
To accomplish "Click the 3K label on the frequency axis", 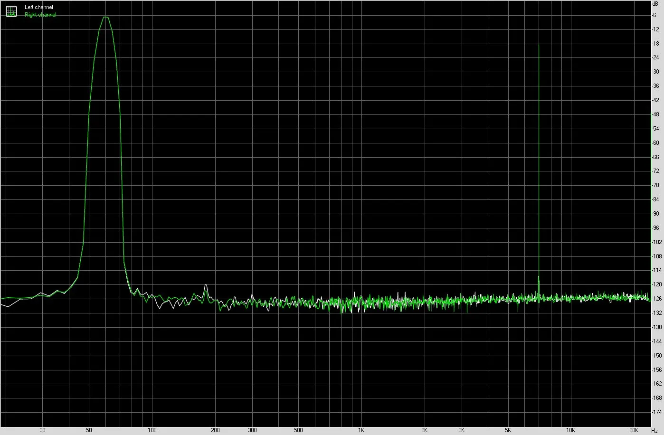I will (x=462, y=430).
